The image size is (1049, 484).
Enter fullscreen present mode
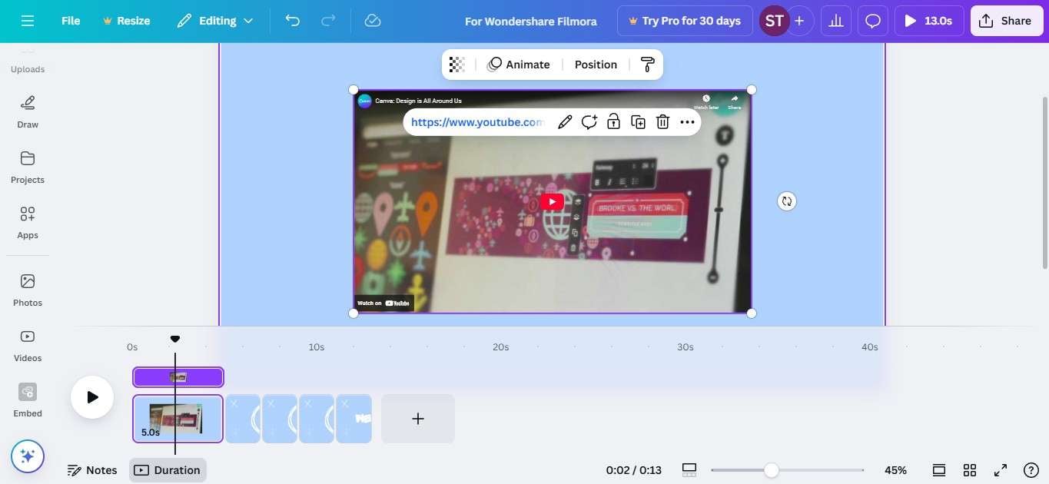tap(1001, 470)
